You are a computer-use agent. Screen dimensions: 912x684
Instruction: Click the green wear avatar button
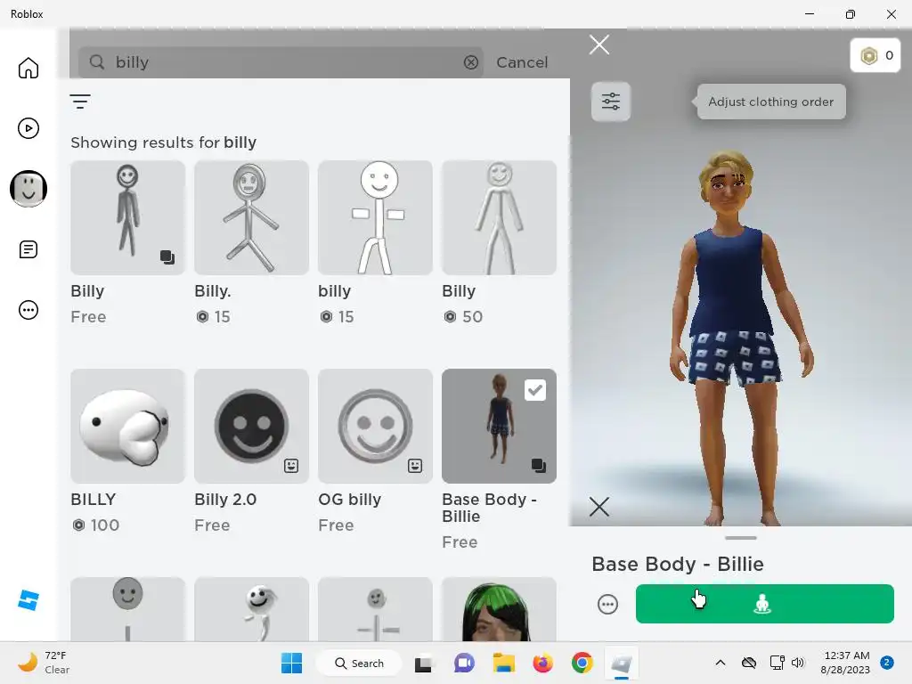764,604
